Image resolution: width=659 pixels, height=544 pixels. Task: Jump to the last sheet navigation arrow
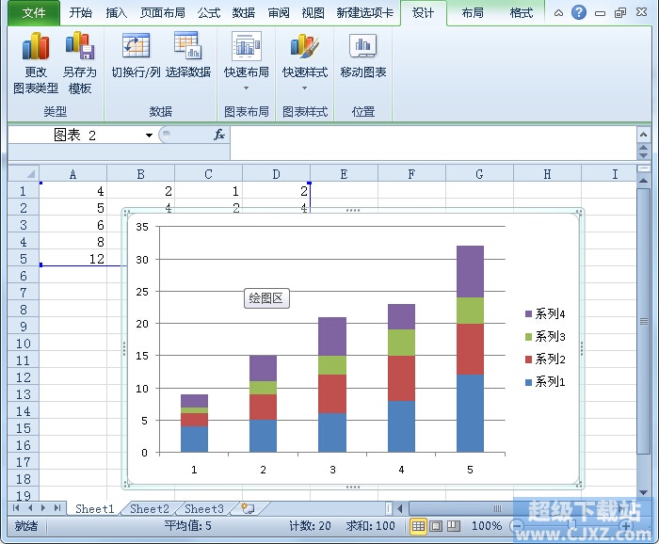point(57,508)
